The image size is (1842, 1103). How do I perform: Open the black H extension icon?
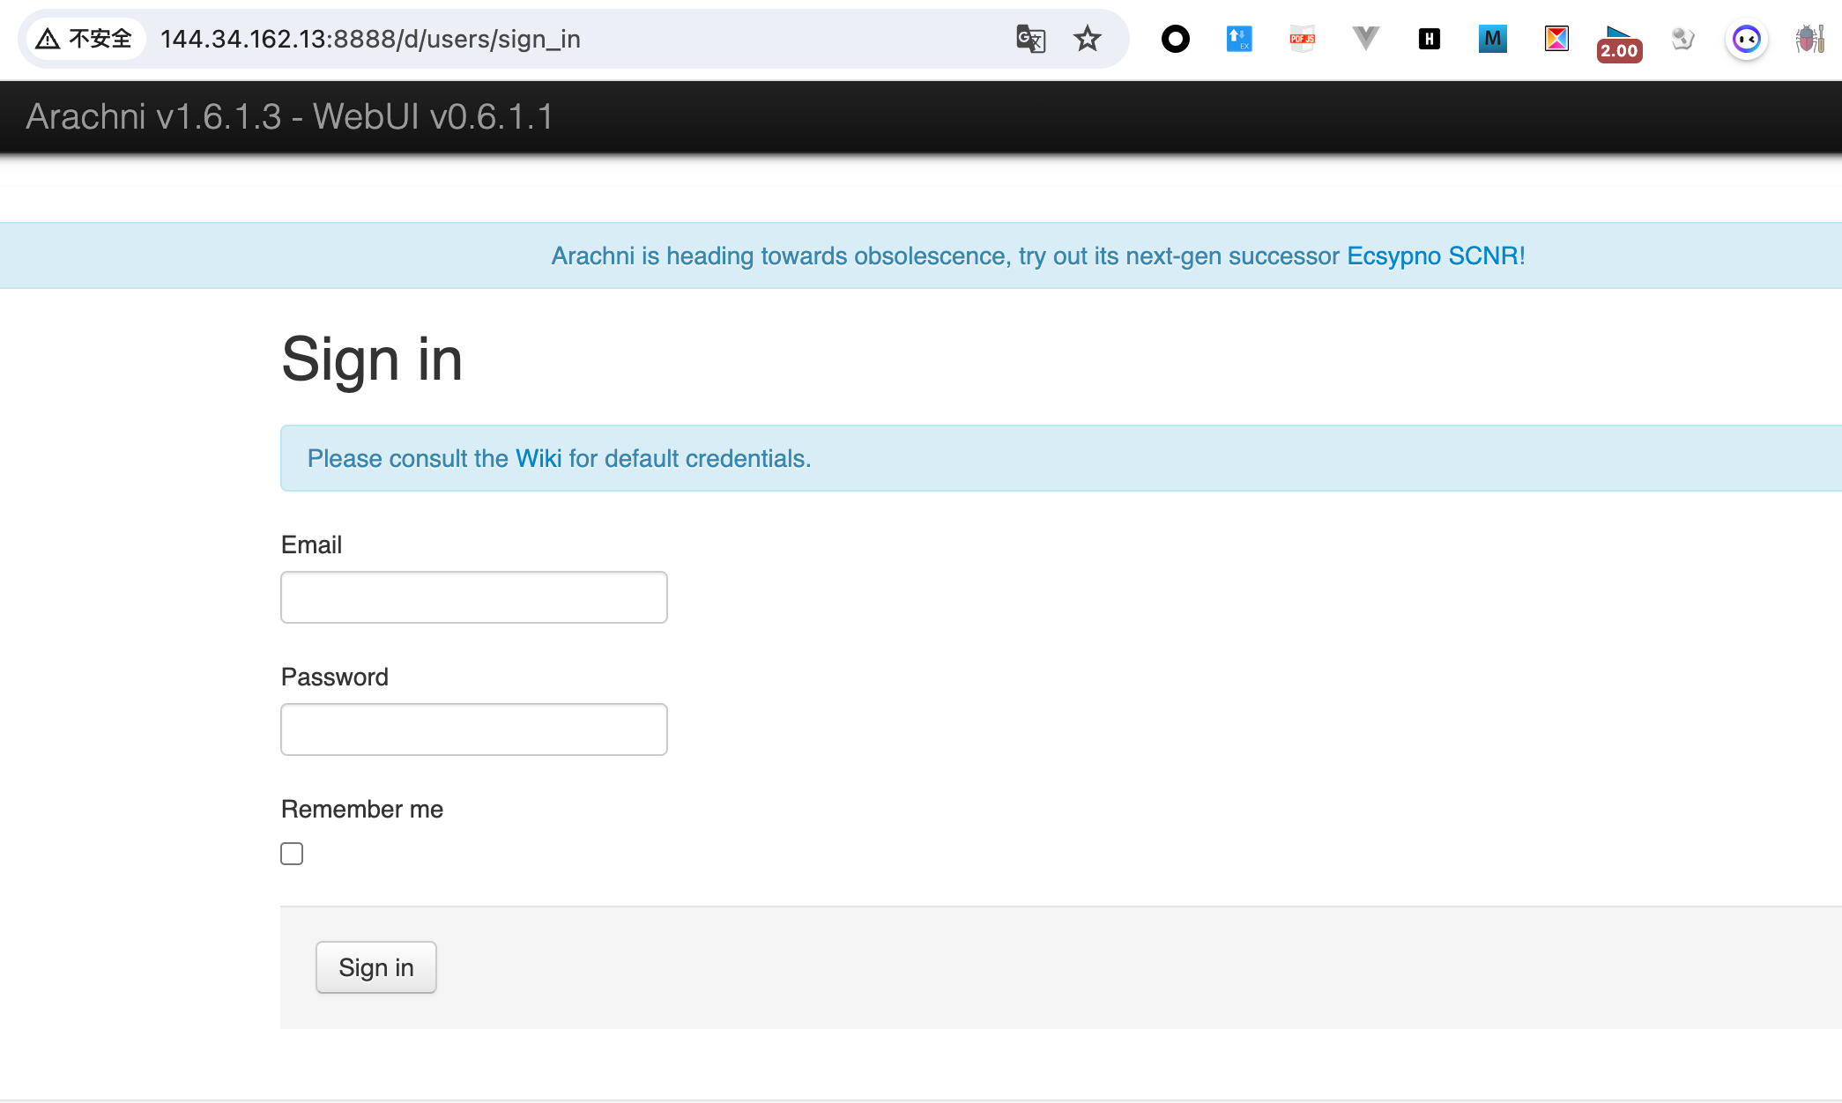click(x=1429, y=39)
